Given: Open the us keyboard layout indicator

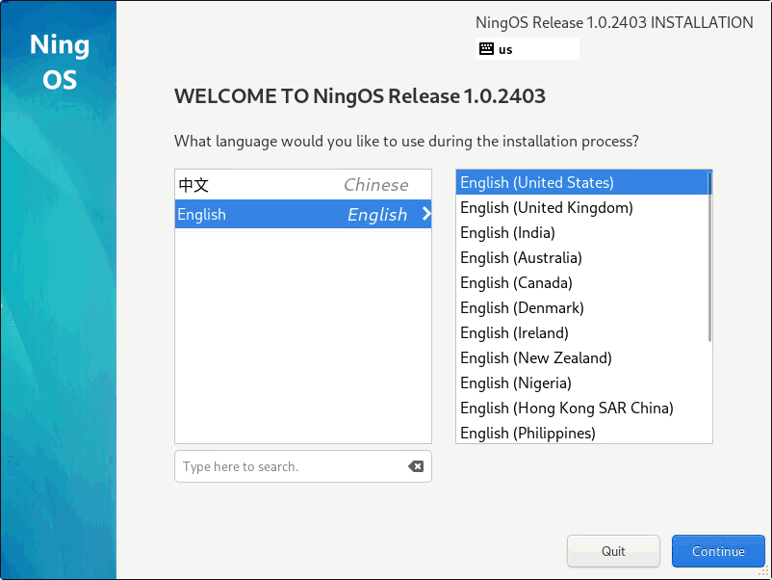Looking at the screenshot, I should tap(528, 49).
